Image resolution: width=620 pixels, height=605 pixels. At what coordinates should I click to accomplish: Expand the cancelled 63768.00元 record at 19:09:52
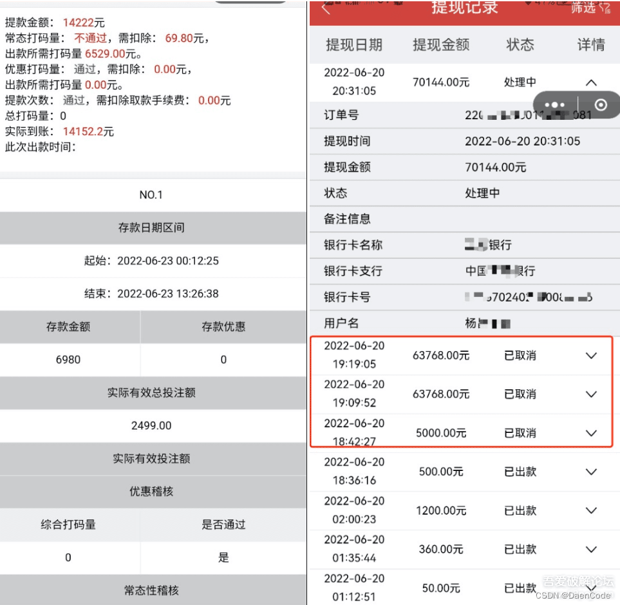pos(590,394)
